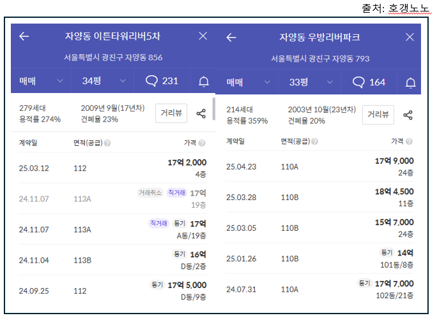
Task: Select the 25.03.05 transaction date
Action: click(241, 228)
